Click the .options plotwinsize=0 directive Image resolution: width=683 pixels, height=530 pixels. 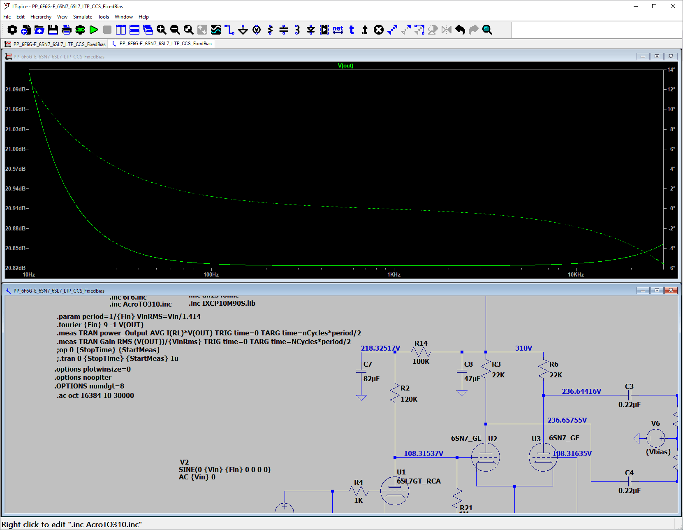pos(93,369)
